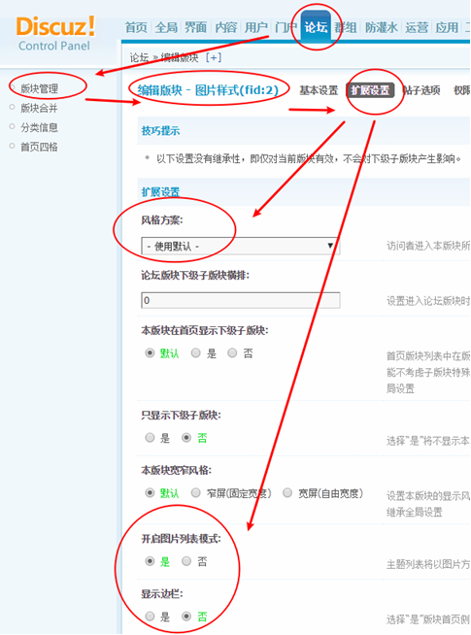Open 分类信息 in the sidebar
471x635 pixels.
(39, 127)
